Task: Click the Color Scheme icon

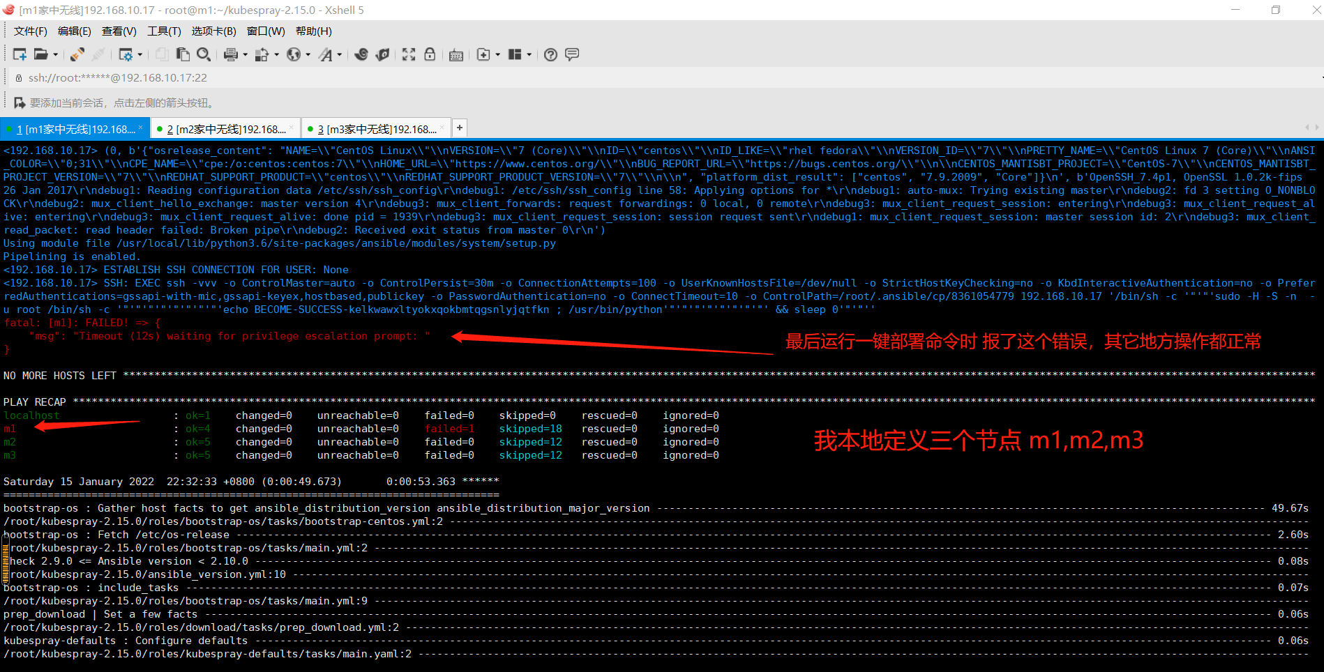Action: [x=262, y=54]
